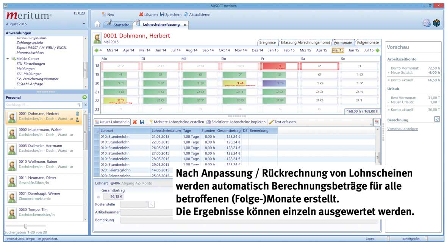Click the Neuer Lohnschein button

(112, 122)
